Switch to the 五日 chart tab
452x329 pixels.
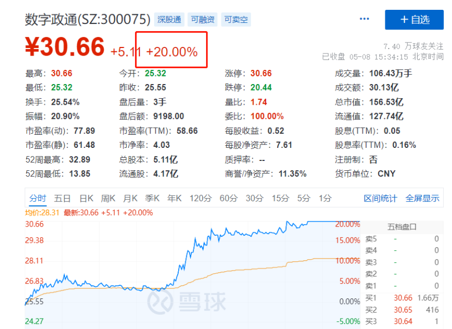62,198
